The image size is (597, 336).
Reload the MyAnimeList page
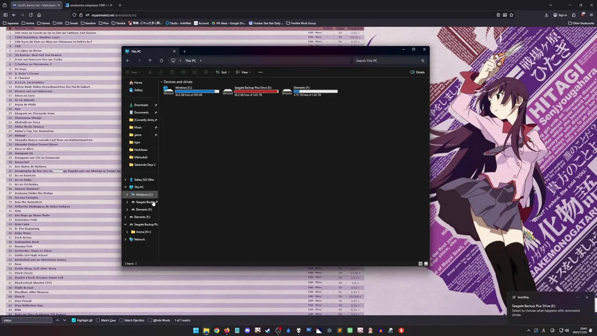pos(31,15)
